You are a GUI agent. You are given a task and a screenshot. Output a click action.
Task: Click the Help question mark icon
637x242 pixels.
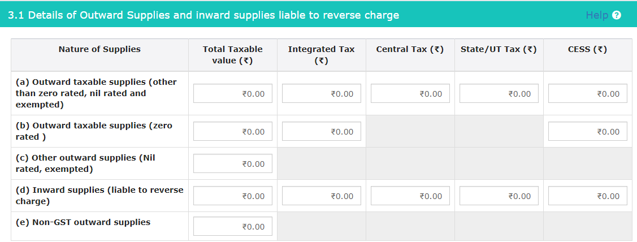pyautogui.click(x=617, y=15)
